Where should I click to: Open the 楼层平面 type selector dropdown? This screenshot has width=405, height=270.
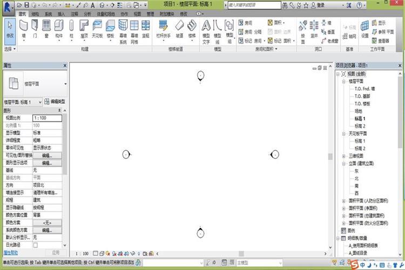coord(65,84)
